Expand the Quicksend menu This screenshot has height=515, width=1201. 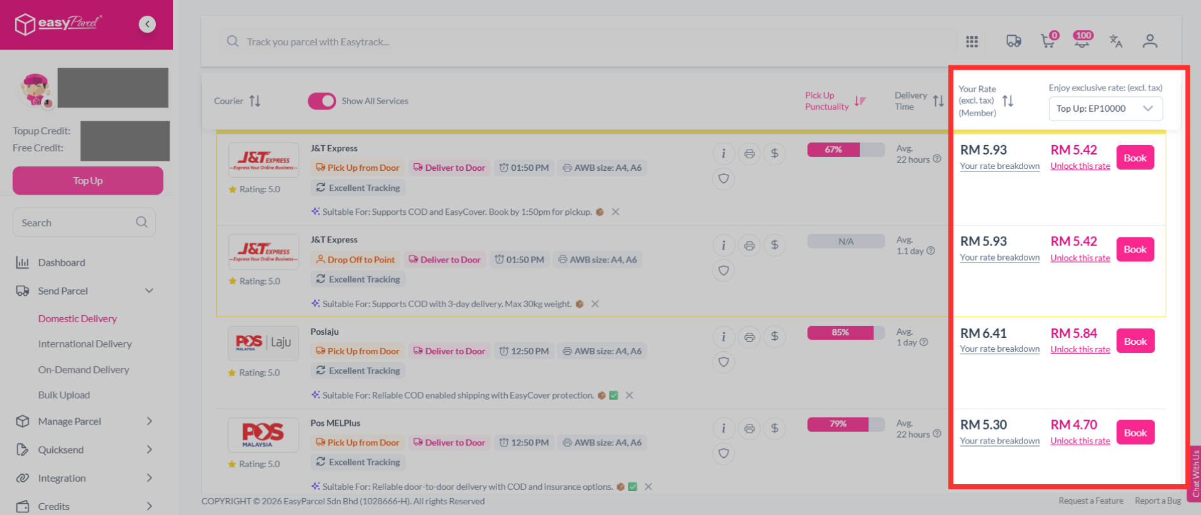point(149,450)
